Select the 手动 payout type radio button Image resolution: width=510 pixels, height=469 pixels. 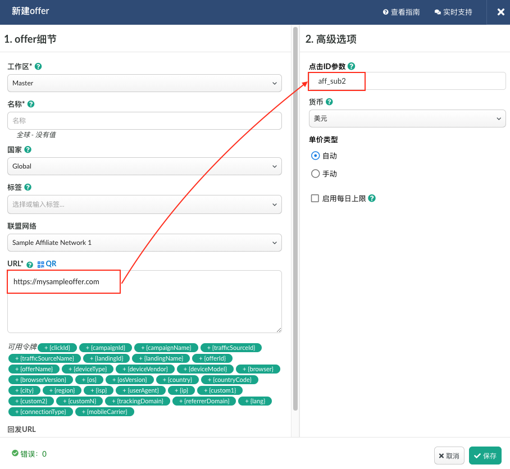315,174
